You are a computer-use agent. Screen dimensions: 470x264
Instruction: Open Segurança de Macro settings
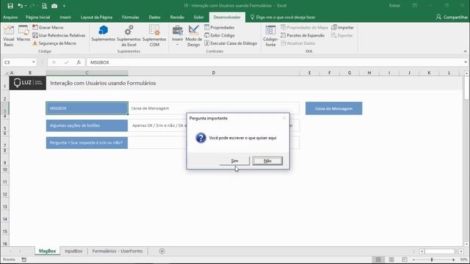(54, 43)
